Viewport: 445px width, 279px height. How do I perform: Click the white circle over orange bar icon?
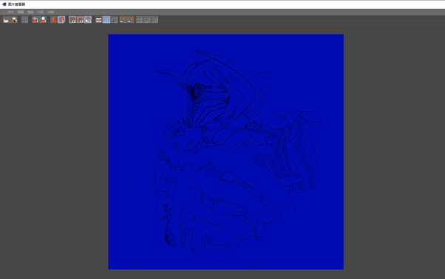[43, 19]
